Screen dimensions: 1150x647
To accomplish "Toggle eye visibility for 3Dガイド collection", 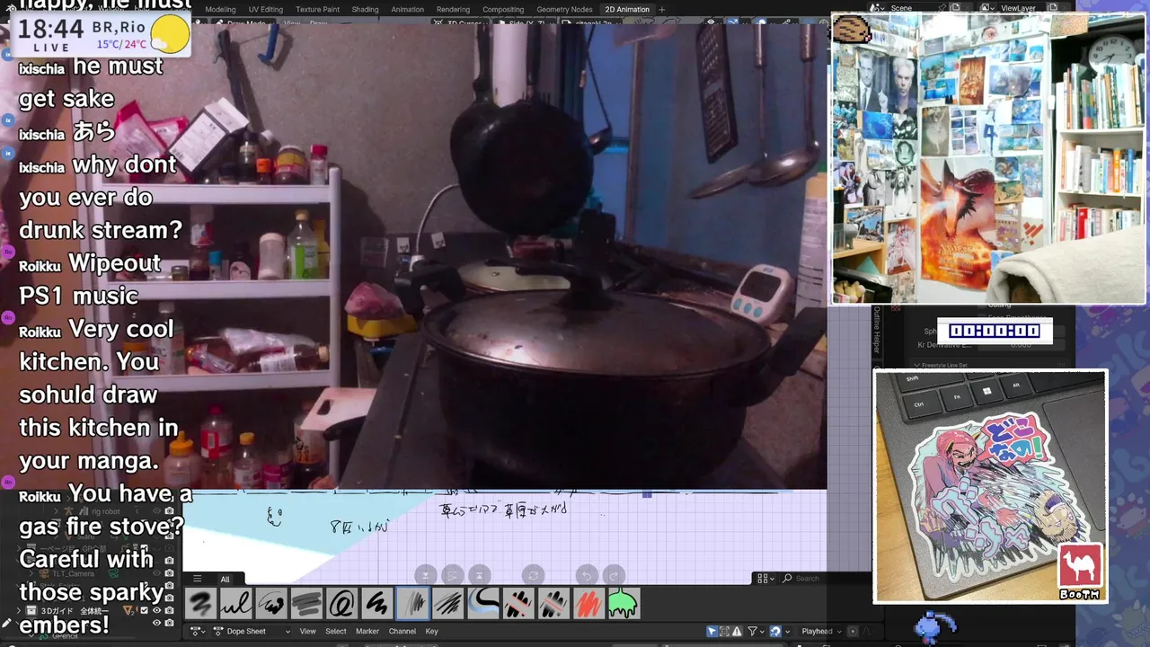I will (x=156, y=611).
